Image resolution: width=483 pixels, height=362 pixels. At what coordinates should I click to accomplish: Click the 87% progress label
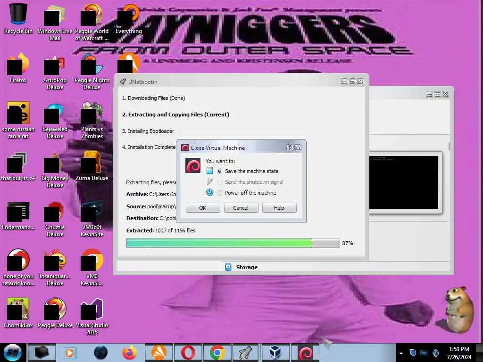(348, 243)
